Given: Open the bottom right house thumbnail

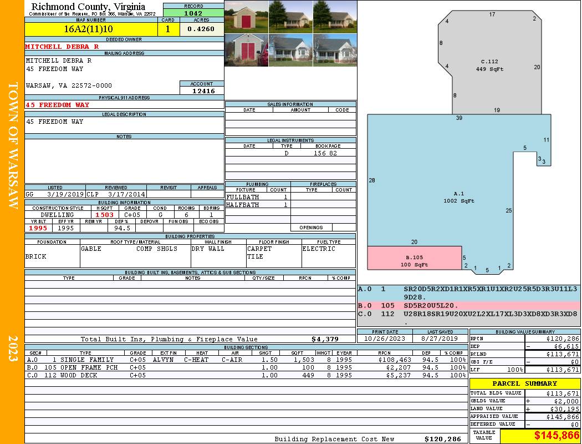Looking at the screenshot, I should (x=335, y=50).
